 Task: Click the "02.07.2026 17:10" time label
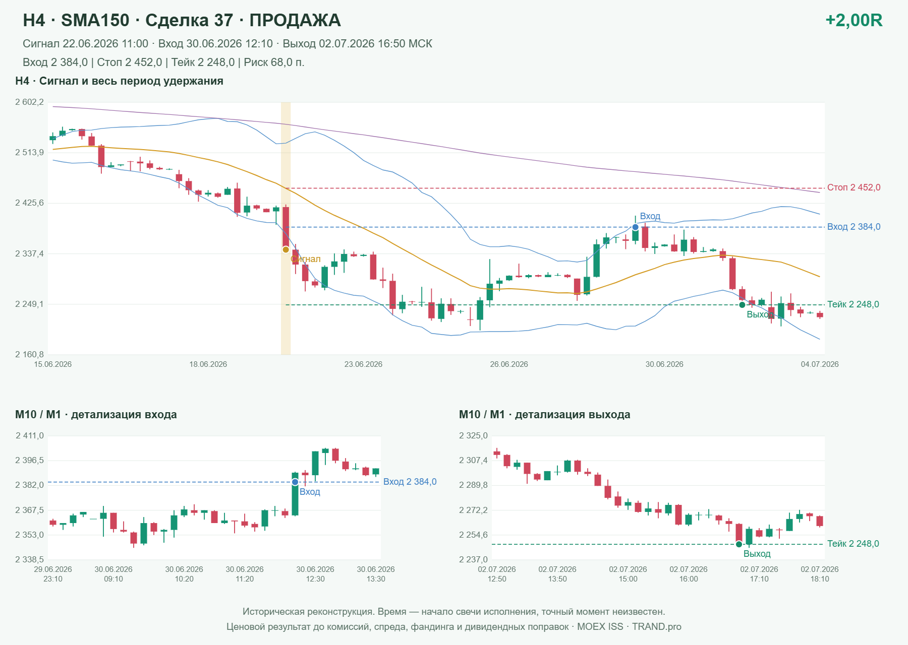click(759, 574)
